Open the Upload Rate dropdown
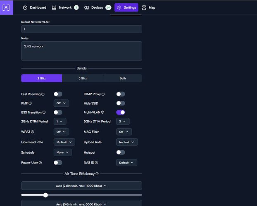 pyautogui.click(x=127, y=142)
